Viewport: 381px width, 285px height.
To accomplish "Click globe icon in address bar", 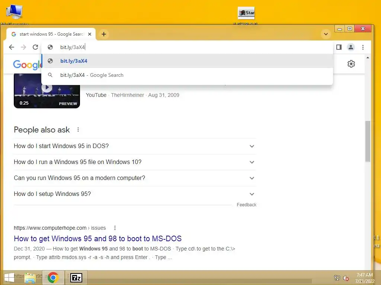I will [50, 47].
